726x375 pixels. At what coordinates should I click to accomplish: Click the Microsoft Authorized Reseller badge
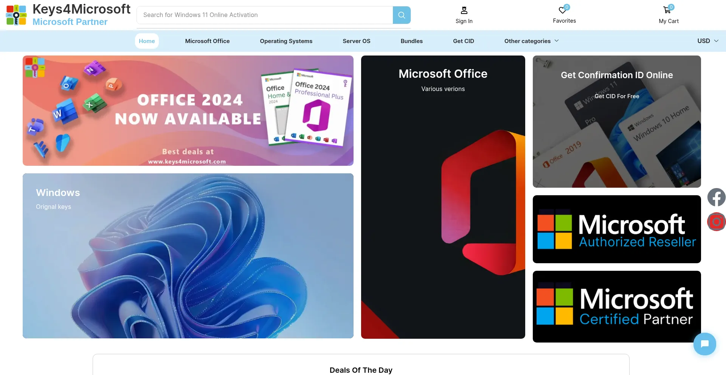(617, 229)
